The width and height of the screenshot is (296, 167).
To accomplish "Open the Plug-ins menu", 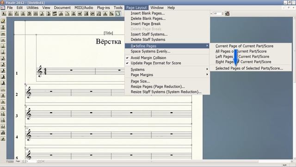I will tap(104, 8).
